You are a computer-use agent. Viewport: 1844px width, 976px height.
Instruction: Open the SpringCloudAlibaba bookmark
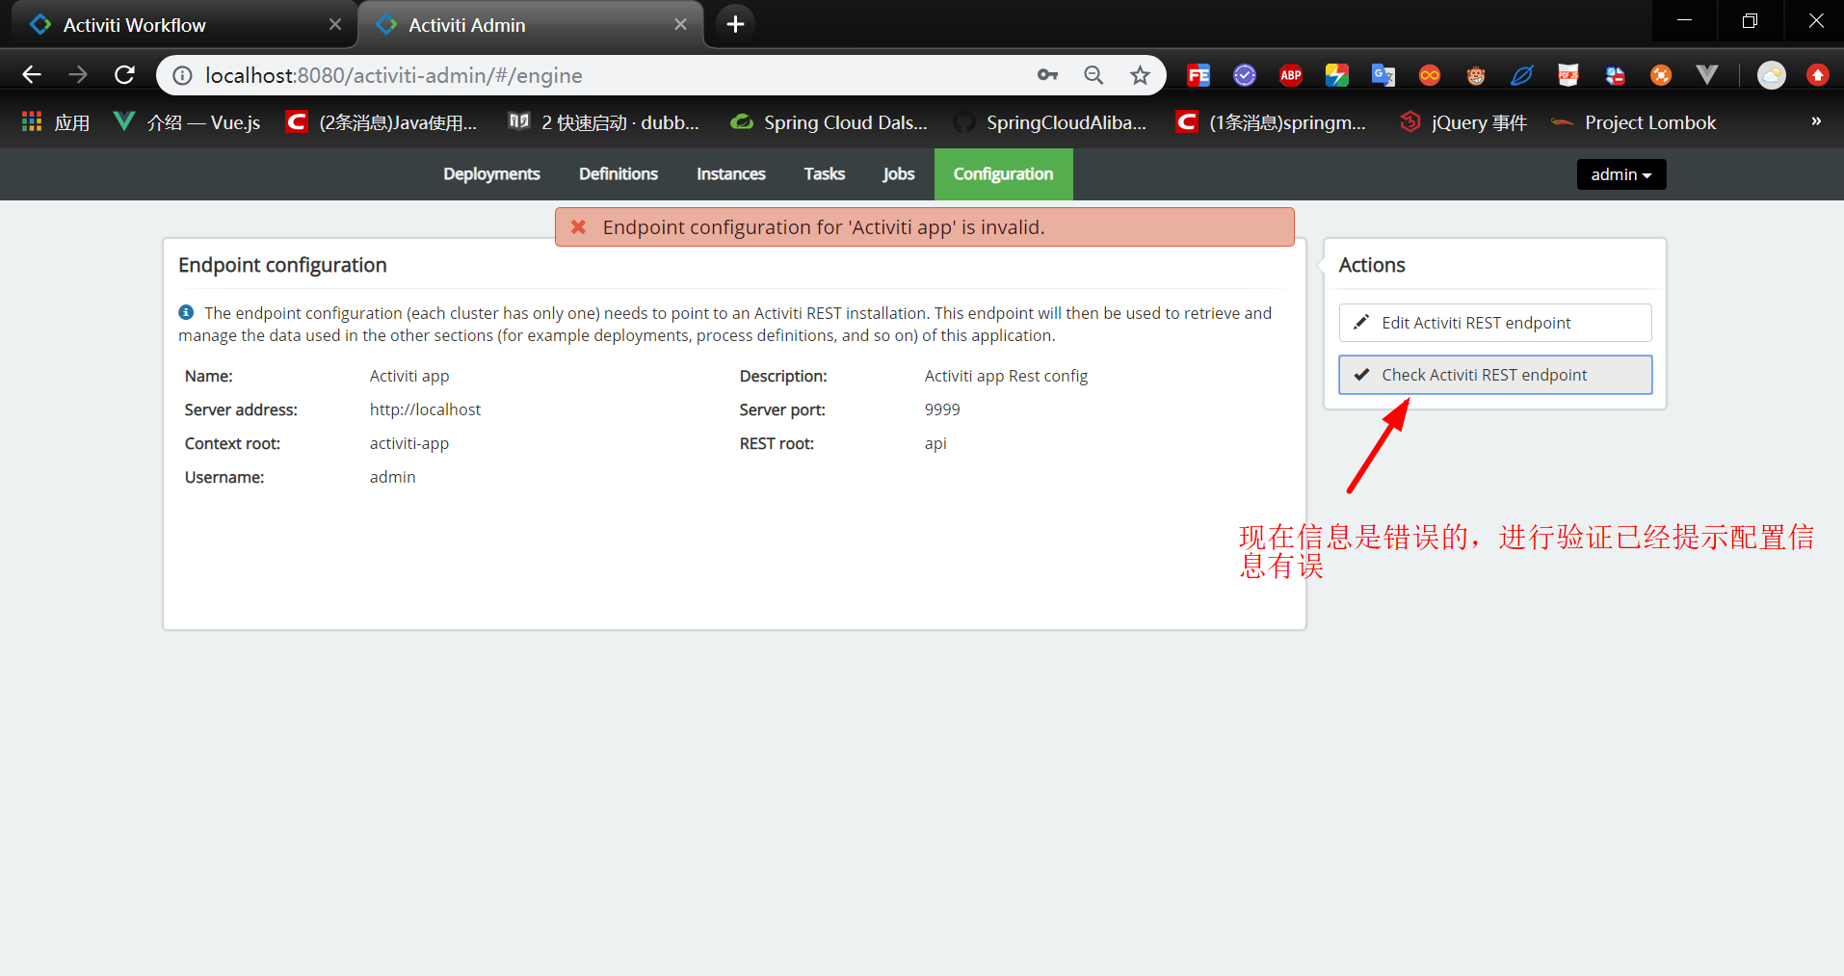[1050, 122]
